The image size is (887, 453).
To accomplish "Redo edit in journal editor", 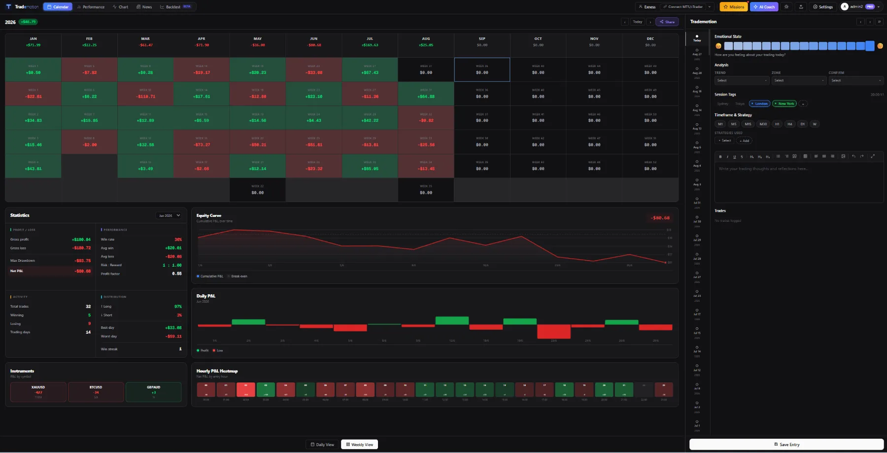I will [x=862, y=156].
